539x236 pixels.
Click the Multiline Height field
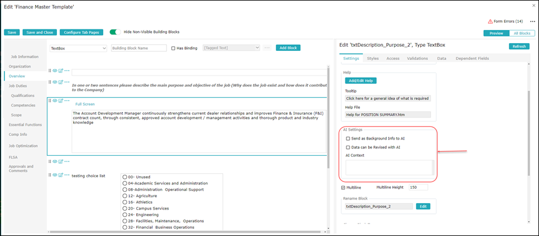418,187
